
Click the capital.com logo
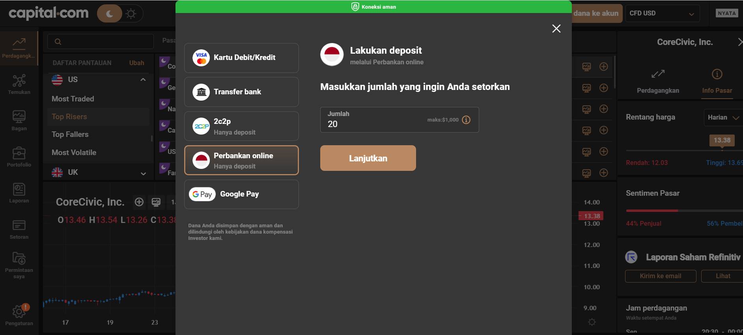pyautogui.click(x=49, y=13)
